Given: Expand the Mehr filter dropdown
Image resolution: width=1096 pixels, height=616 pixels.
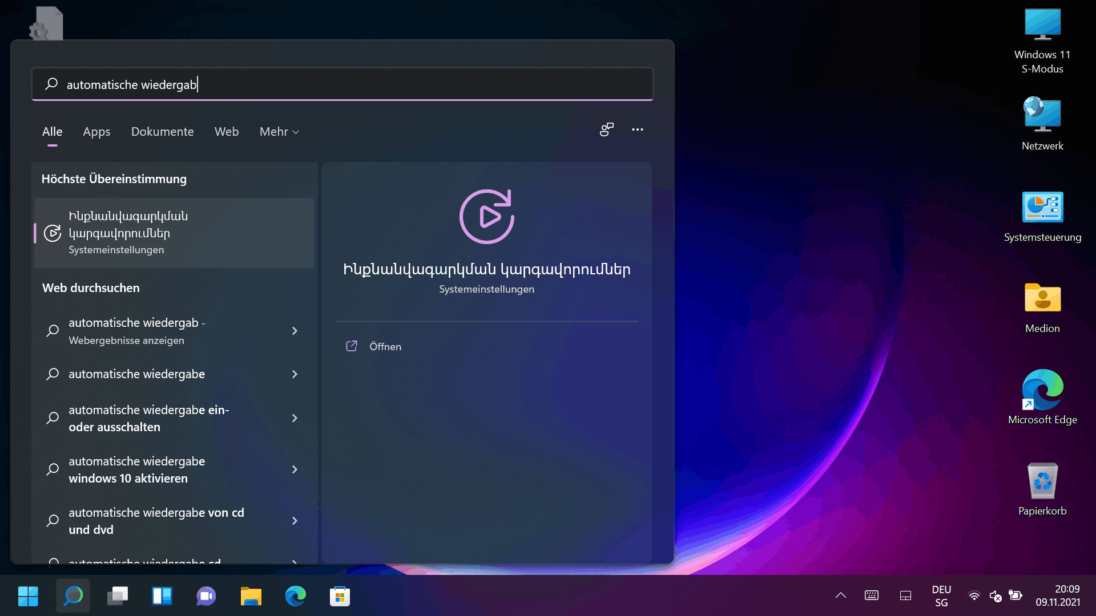Looking at the screenshot, I should 280,132.
